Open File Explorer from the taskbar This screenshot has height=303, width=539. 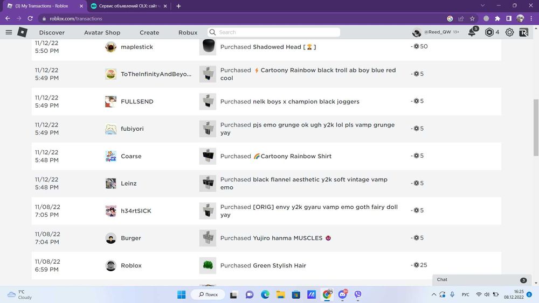point(280,294)
